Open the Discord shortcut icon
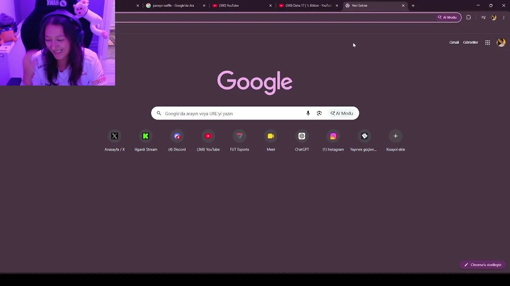The image size is (510, 286). (x=177, y=136)
